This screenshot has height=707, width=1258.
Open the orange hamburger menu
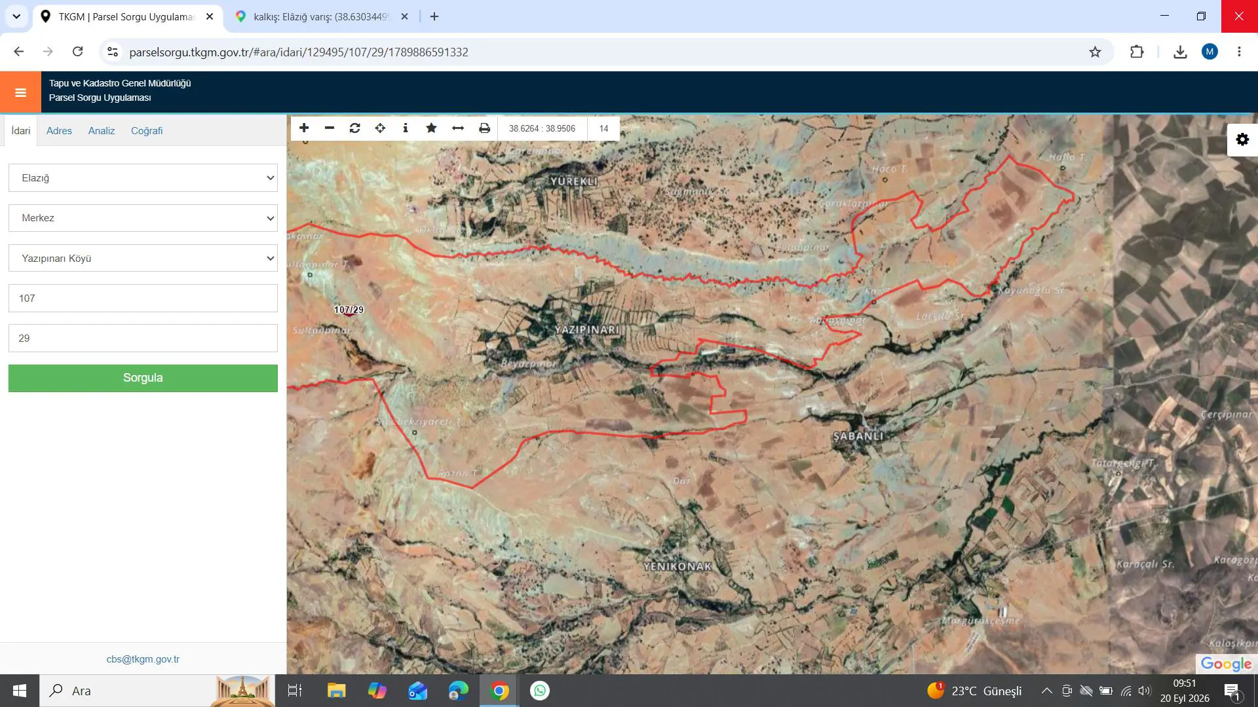tap(20, 92)
